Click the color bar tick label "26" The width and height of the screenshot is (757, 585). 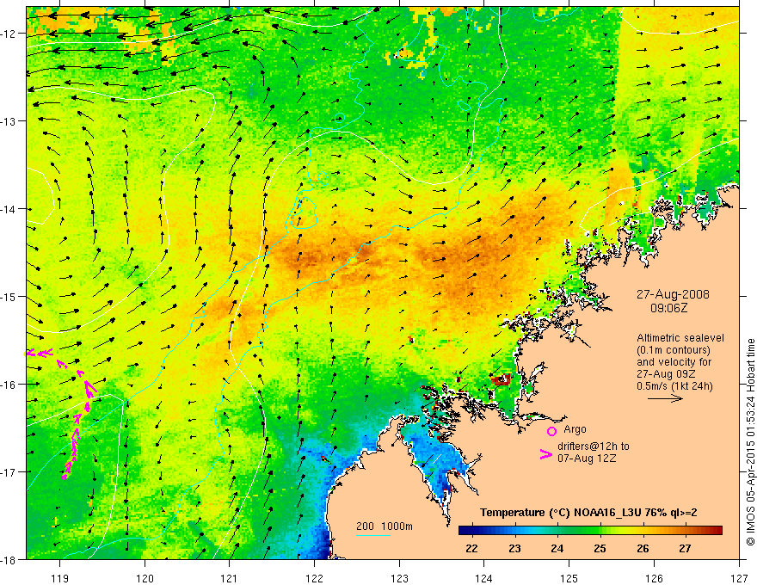pyautogui.click(x=643, y=549)
